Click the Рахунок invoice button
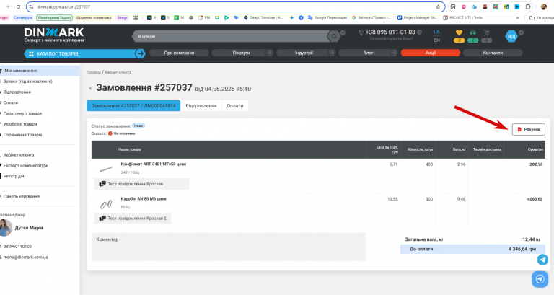Screen dimensions: 554x295 coord(529,129)
